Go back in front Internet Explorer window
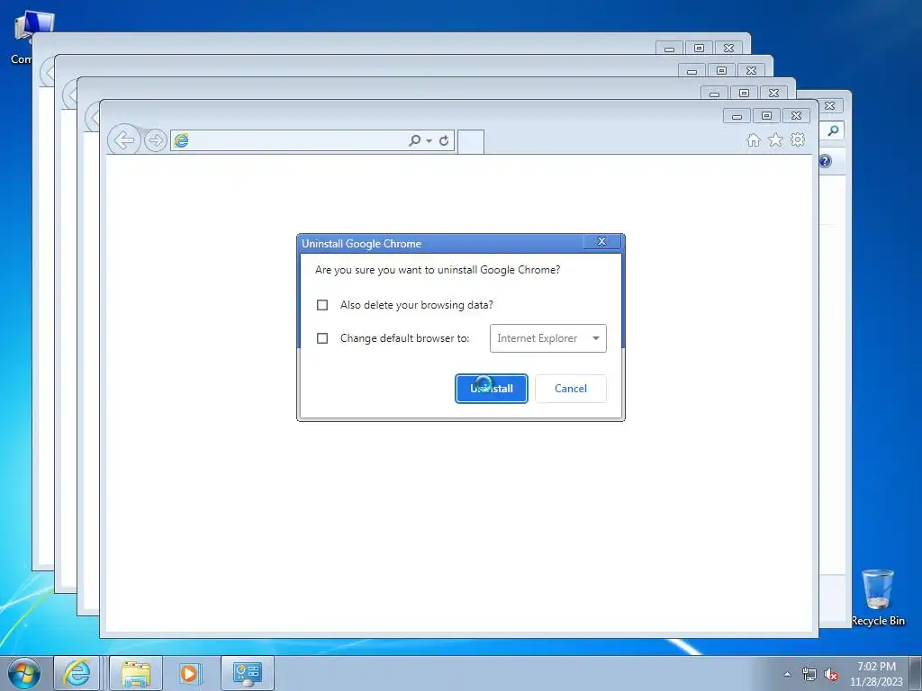Viewport: 922px width, 691px height. coord(124,140)
